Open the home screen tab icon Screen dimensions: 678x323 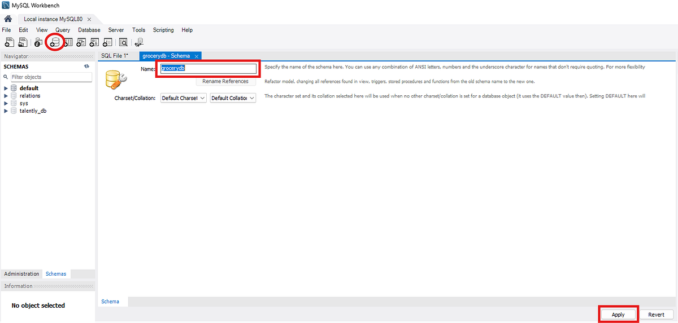pos(8,19)
